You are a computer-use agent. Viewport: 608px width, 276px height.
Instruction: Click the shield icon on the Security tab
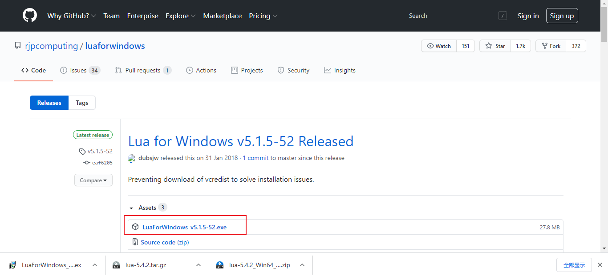281,70
